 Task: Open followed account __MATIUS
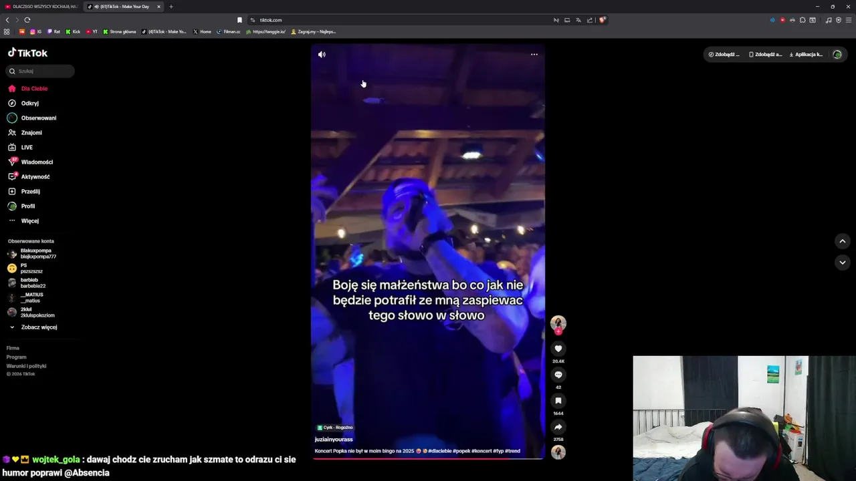pyautogui.click(x=25, y=297)
